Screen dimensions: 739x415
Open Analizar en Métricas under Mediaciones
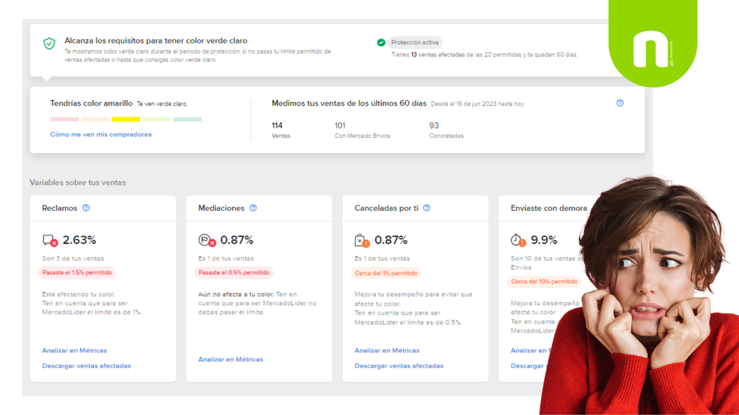point(231,359)
